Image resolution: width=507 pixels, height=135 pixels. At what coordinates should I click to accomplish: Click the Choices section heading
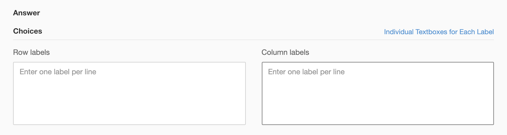coord(28,31)
